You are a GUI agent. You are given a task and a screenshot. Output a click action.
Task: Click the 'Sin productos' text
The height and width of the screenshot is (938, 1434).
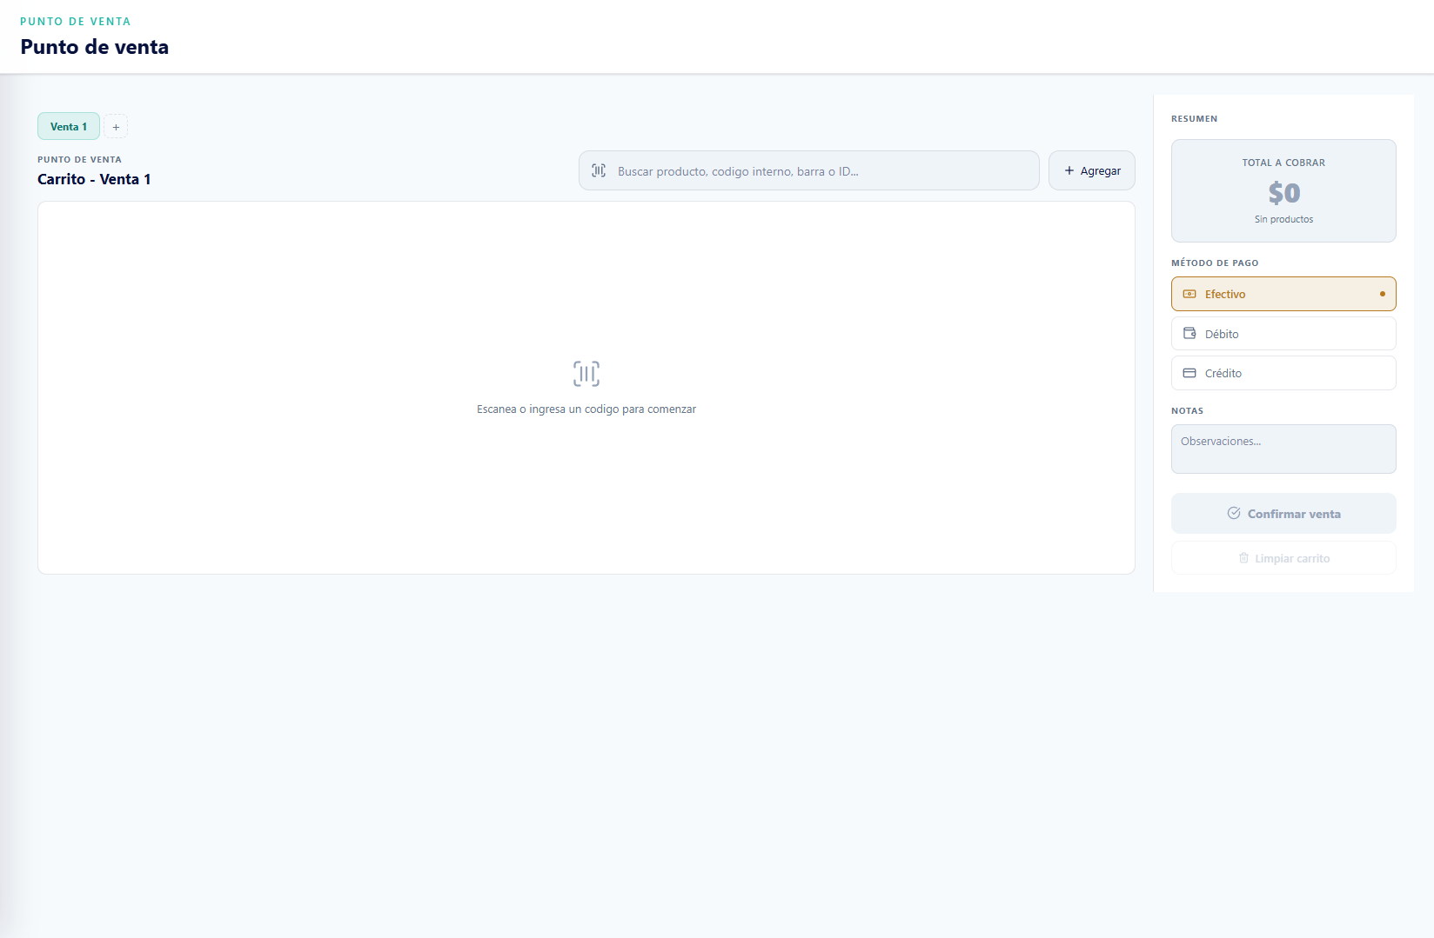click(x=1284, y=220)
